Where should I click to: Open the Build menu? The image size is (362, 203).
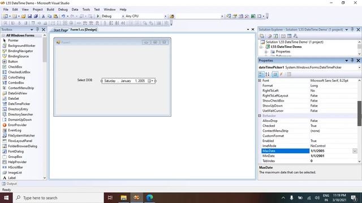(x=50, y=10)
